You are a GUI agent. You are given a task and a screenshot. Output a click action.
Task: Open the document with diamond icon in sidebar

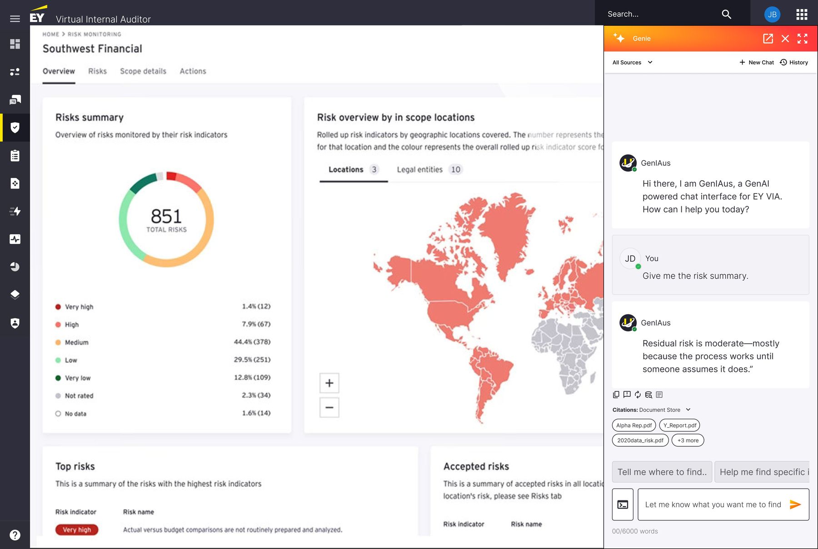tap(15, 183)
